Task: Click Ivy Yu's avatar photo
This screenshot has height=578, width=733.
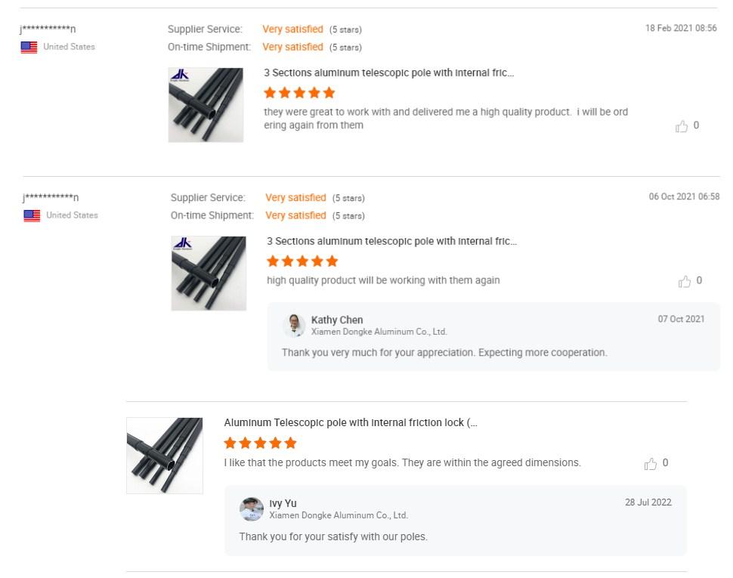Action: [x=252, y=508]
